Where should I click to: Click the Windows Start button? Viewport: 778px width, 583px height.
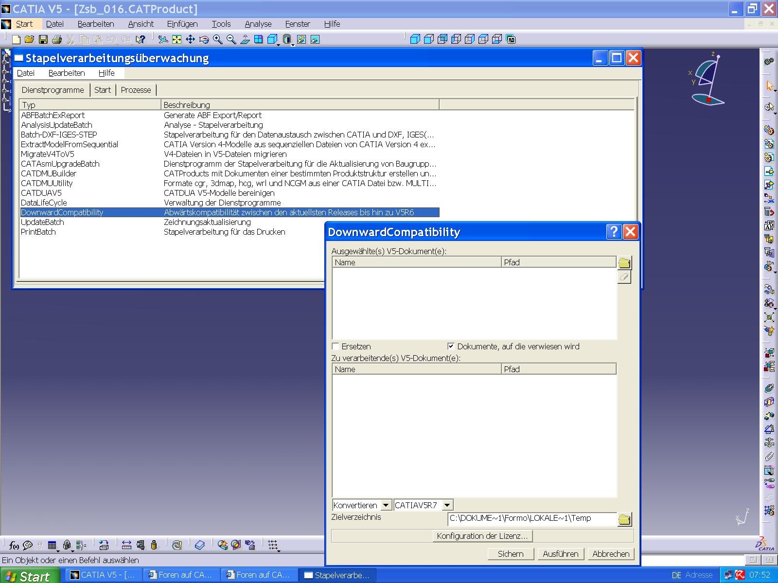pos(30,576)
